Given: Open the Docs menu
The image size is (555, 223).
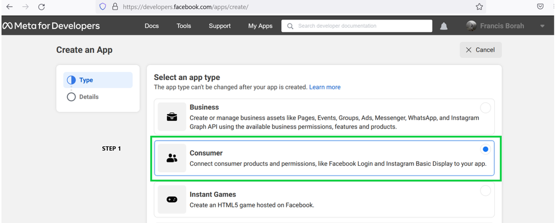Looking at the screenshot, I should (x=151, y=26).
